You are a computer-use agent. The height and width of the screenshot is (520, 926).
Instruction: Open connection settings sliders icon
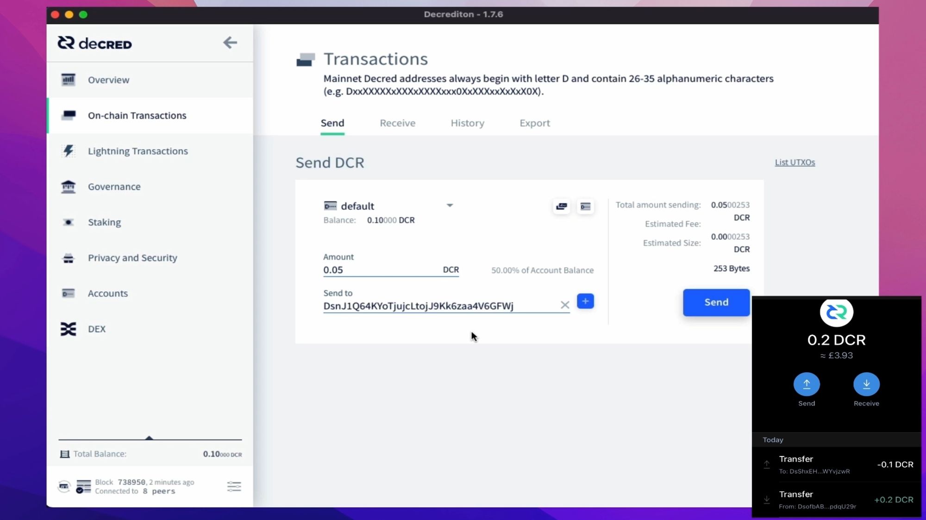[x=234, y=486]
